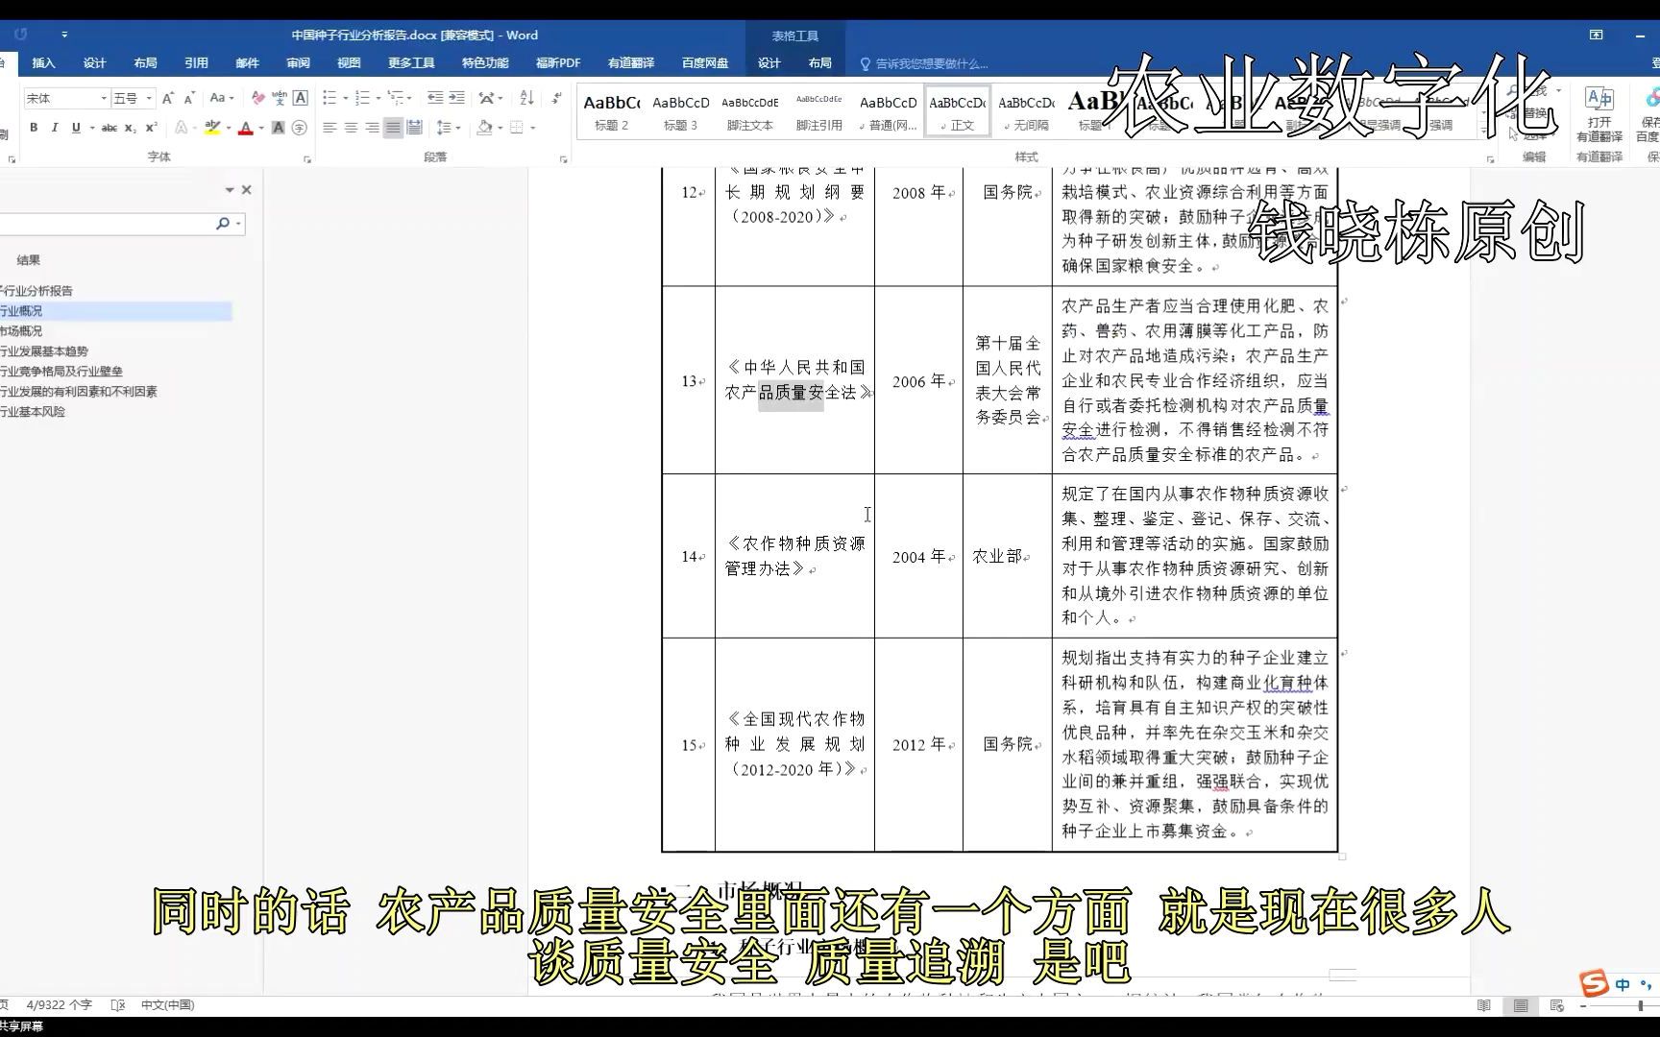
Task: Switch to print layout view
Action: [1521, 1005]
